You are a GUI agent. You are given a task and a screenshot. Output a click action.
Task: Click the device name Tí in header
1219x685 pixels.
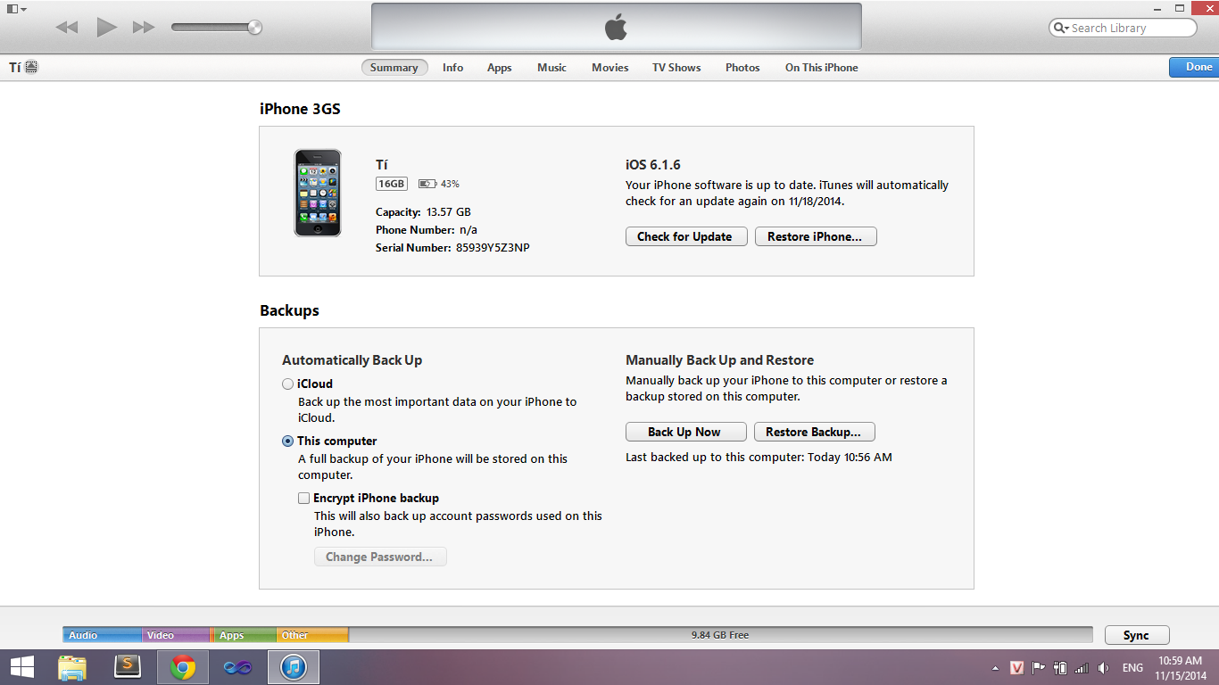click(15, 67)
